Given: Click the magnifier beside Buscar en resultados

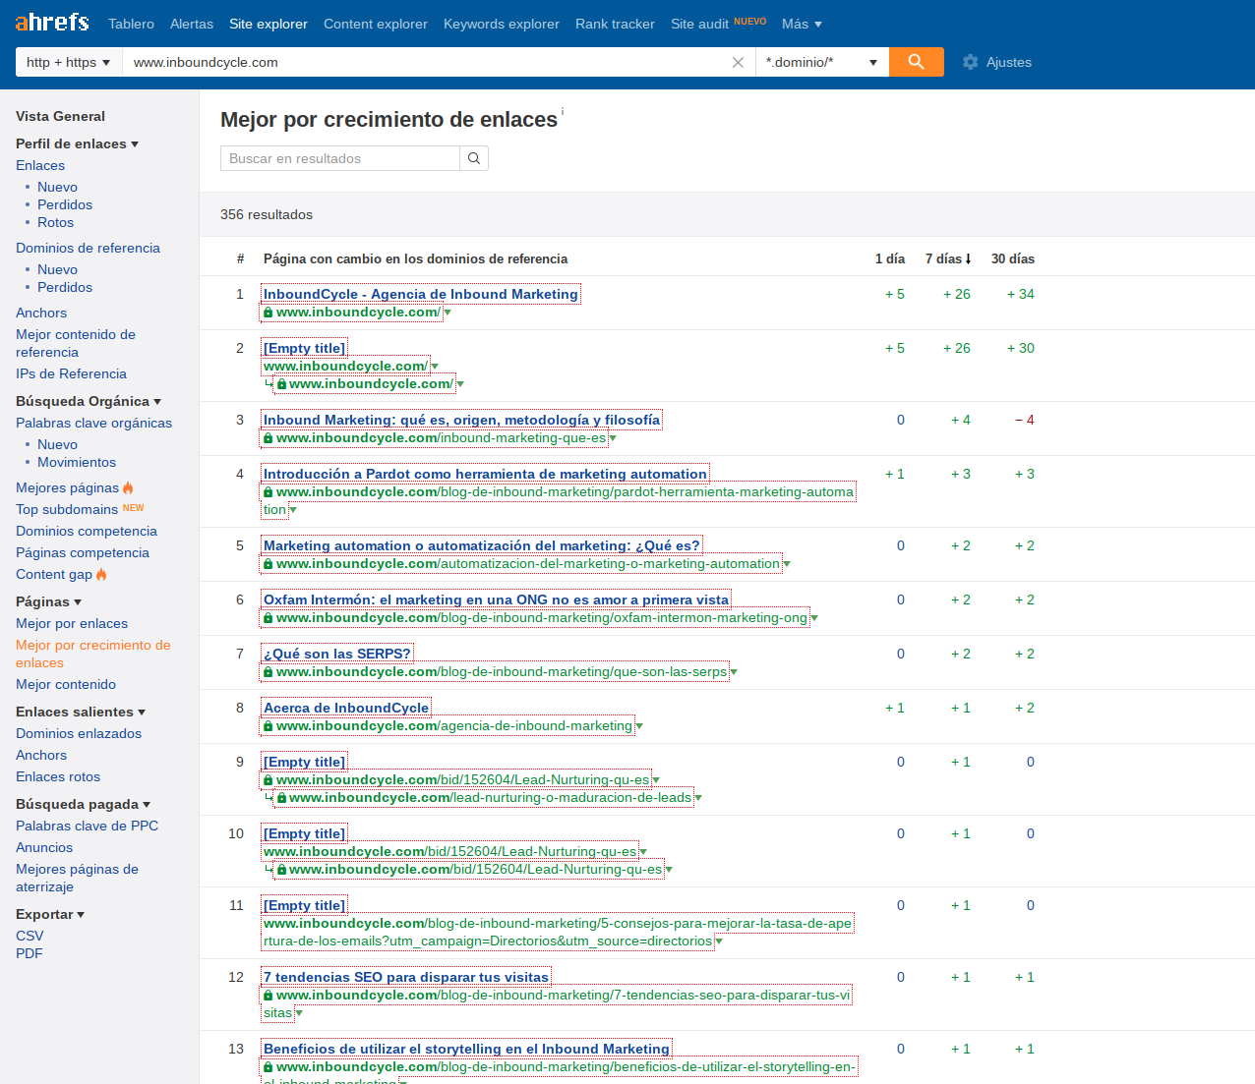Looking at the screenshot, I should point(474,158).
